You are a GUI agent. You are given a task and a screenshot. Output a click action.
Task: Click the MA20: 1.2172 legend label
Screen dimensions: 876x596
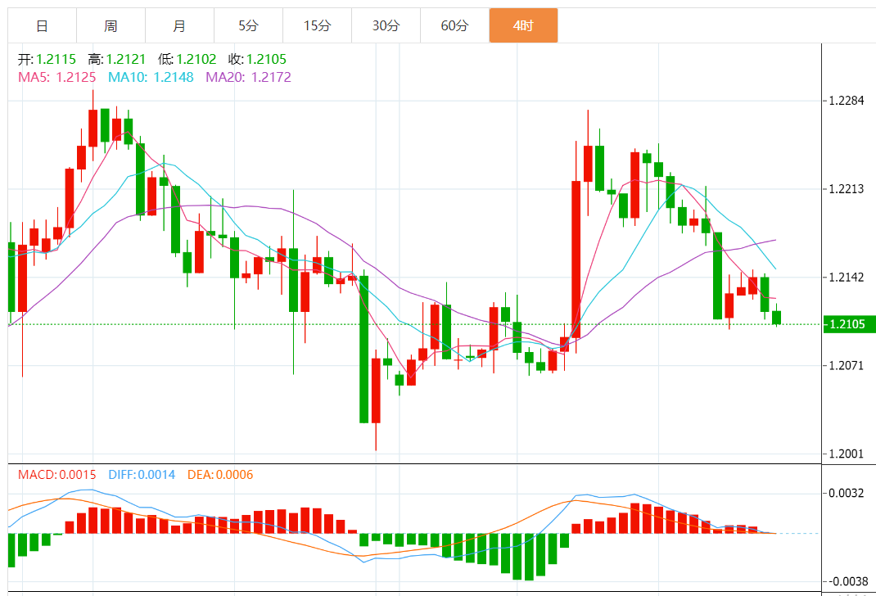[249, 77]
